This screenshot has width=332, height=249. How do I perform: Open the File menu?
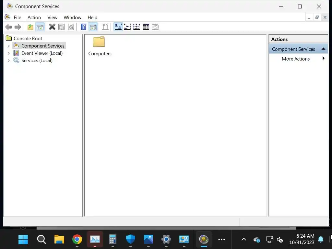pyautogui.click(x=18, y=18)
